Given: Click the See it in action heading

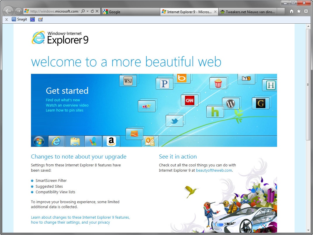Looking at the screenshot, I should [178, 157].
